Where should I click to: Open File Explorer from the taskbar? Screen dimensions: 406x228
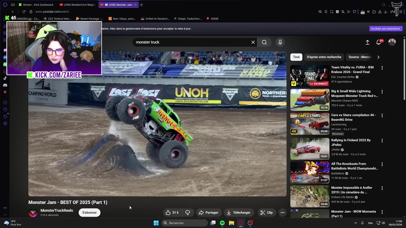[231, 223]
